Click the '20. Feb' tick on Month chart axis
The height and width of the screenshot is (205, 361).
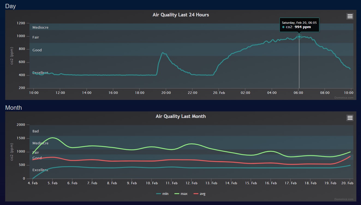click(348, 183)
